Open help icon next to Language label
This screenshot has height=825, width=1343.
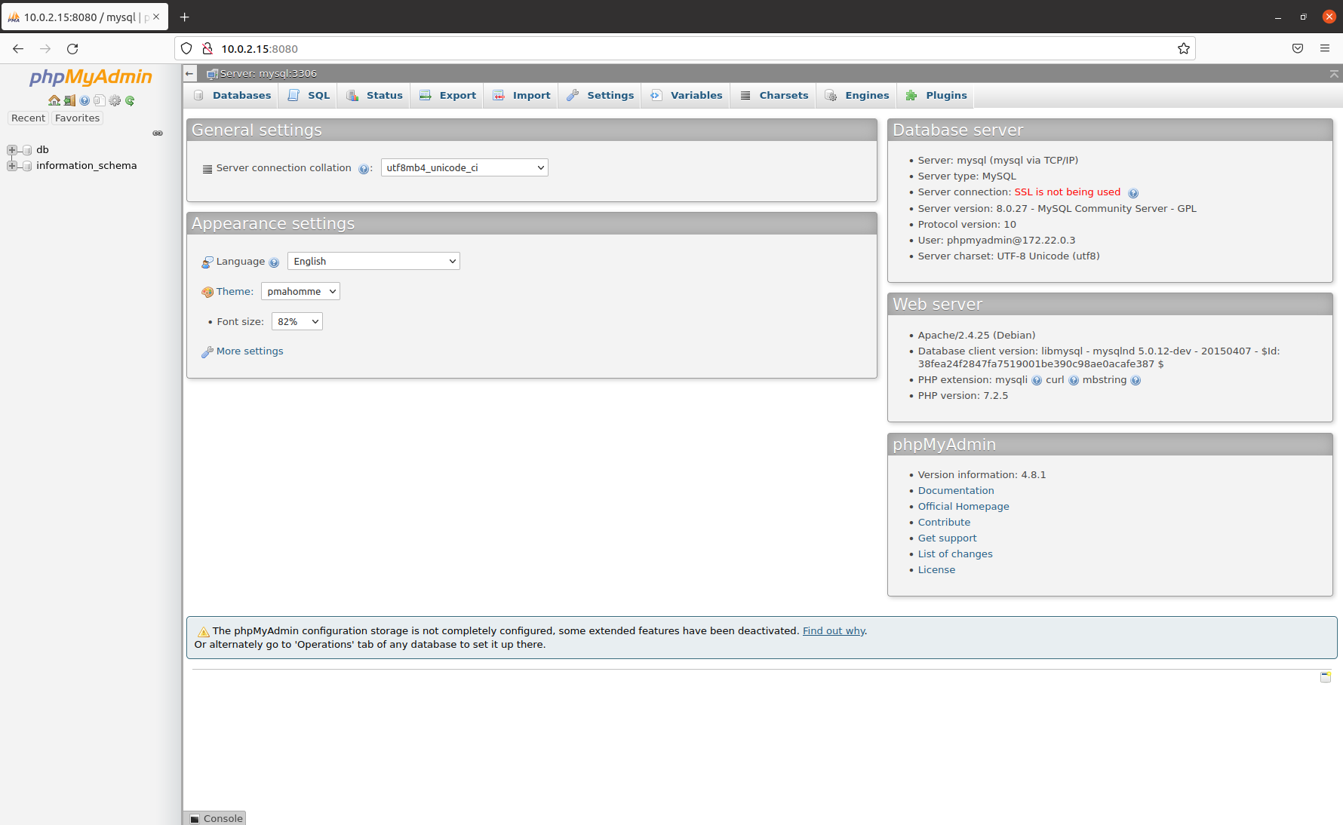point(274,262)
